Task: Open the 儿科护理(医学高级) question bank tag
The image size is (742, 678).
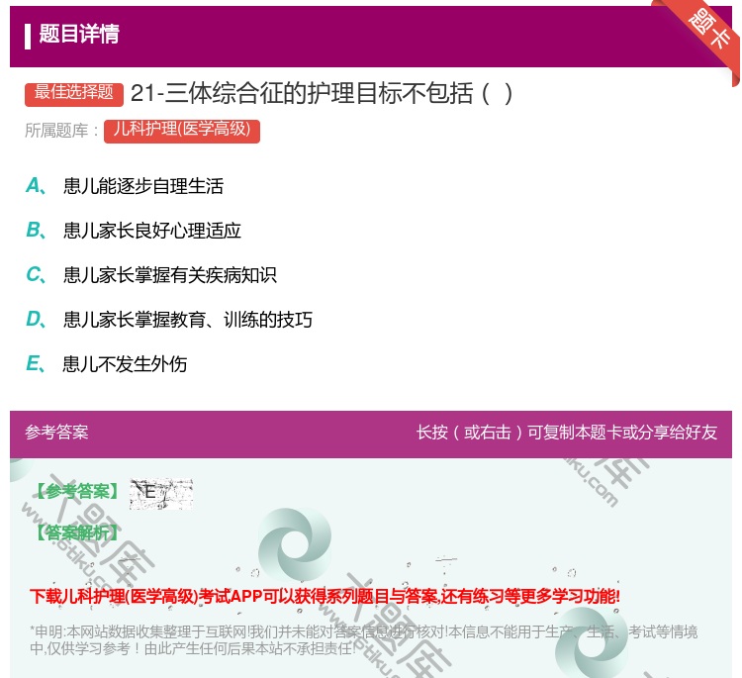Action: coord(182,131)
